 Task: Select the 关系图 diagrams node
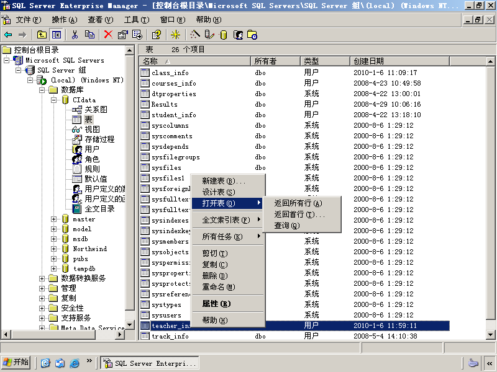[x=96, y=110]
